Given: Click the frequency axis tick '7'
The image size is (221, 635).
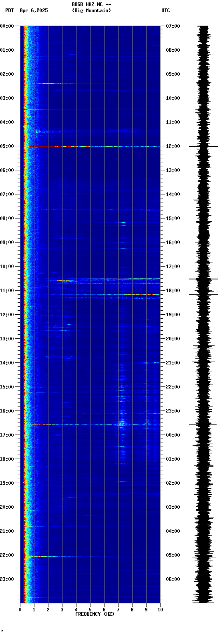Looking at the screenshot, I should [x=118, y=610].
